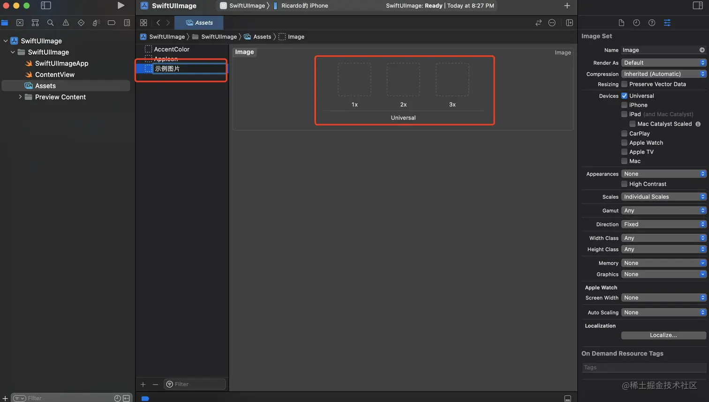Open the Report navigator
This screenshot has height=402, width=709.
[x=127, y=22]
